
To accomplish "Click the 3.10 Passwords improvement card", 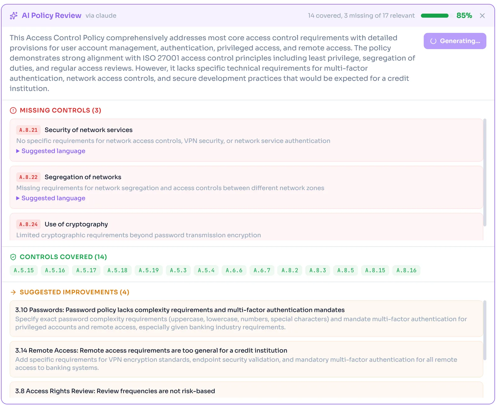I will pyautogui.click(x=246, y=319).
